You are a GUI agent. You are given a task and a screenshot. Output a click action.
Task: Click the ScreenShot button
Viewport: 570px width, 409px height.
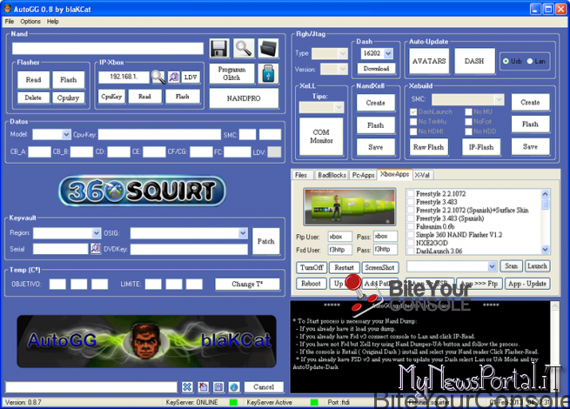tap(380, 267)
